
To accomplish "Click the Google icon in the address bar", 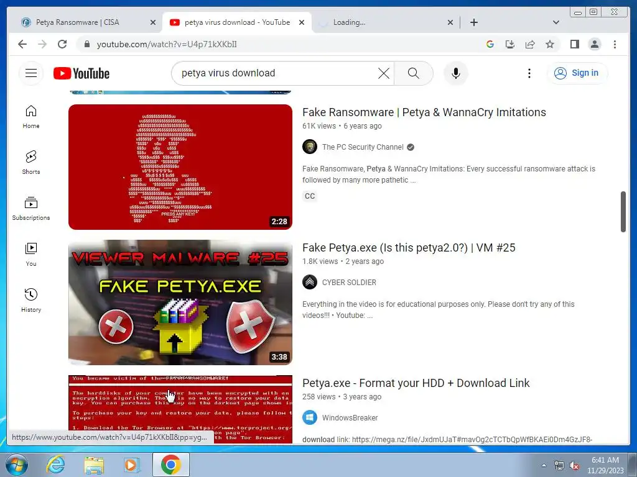I will 490,44.
